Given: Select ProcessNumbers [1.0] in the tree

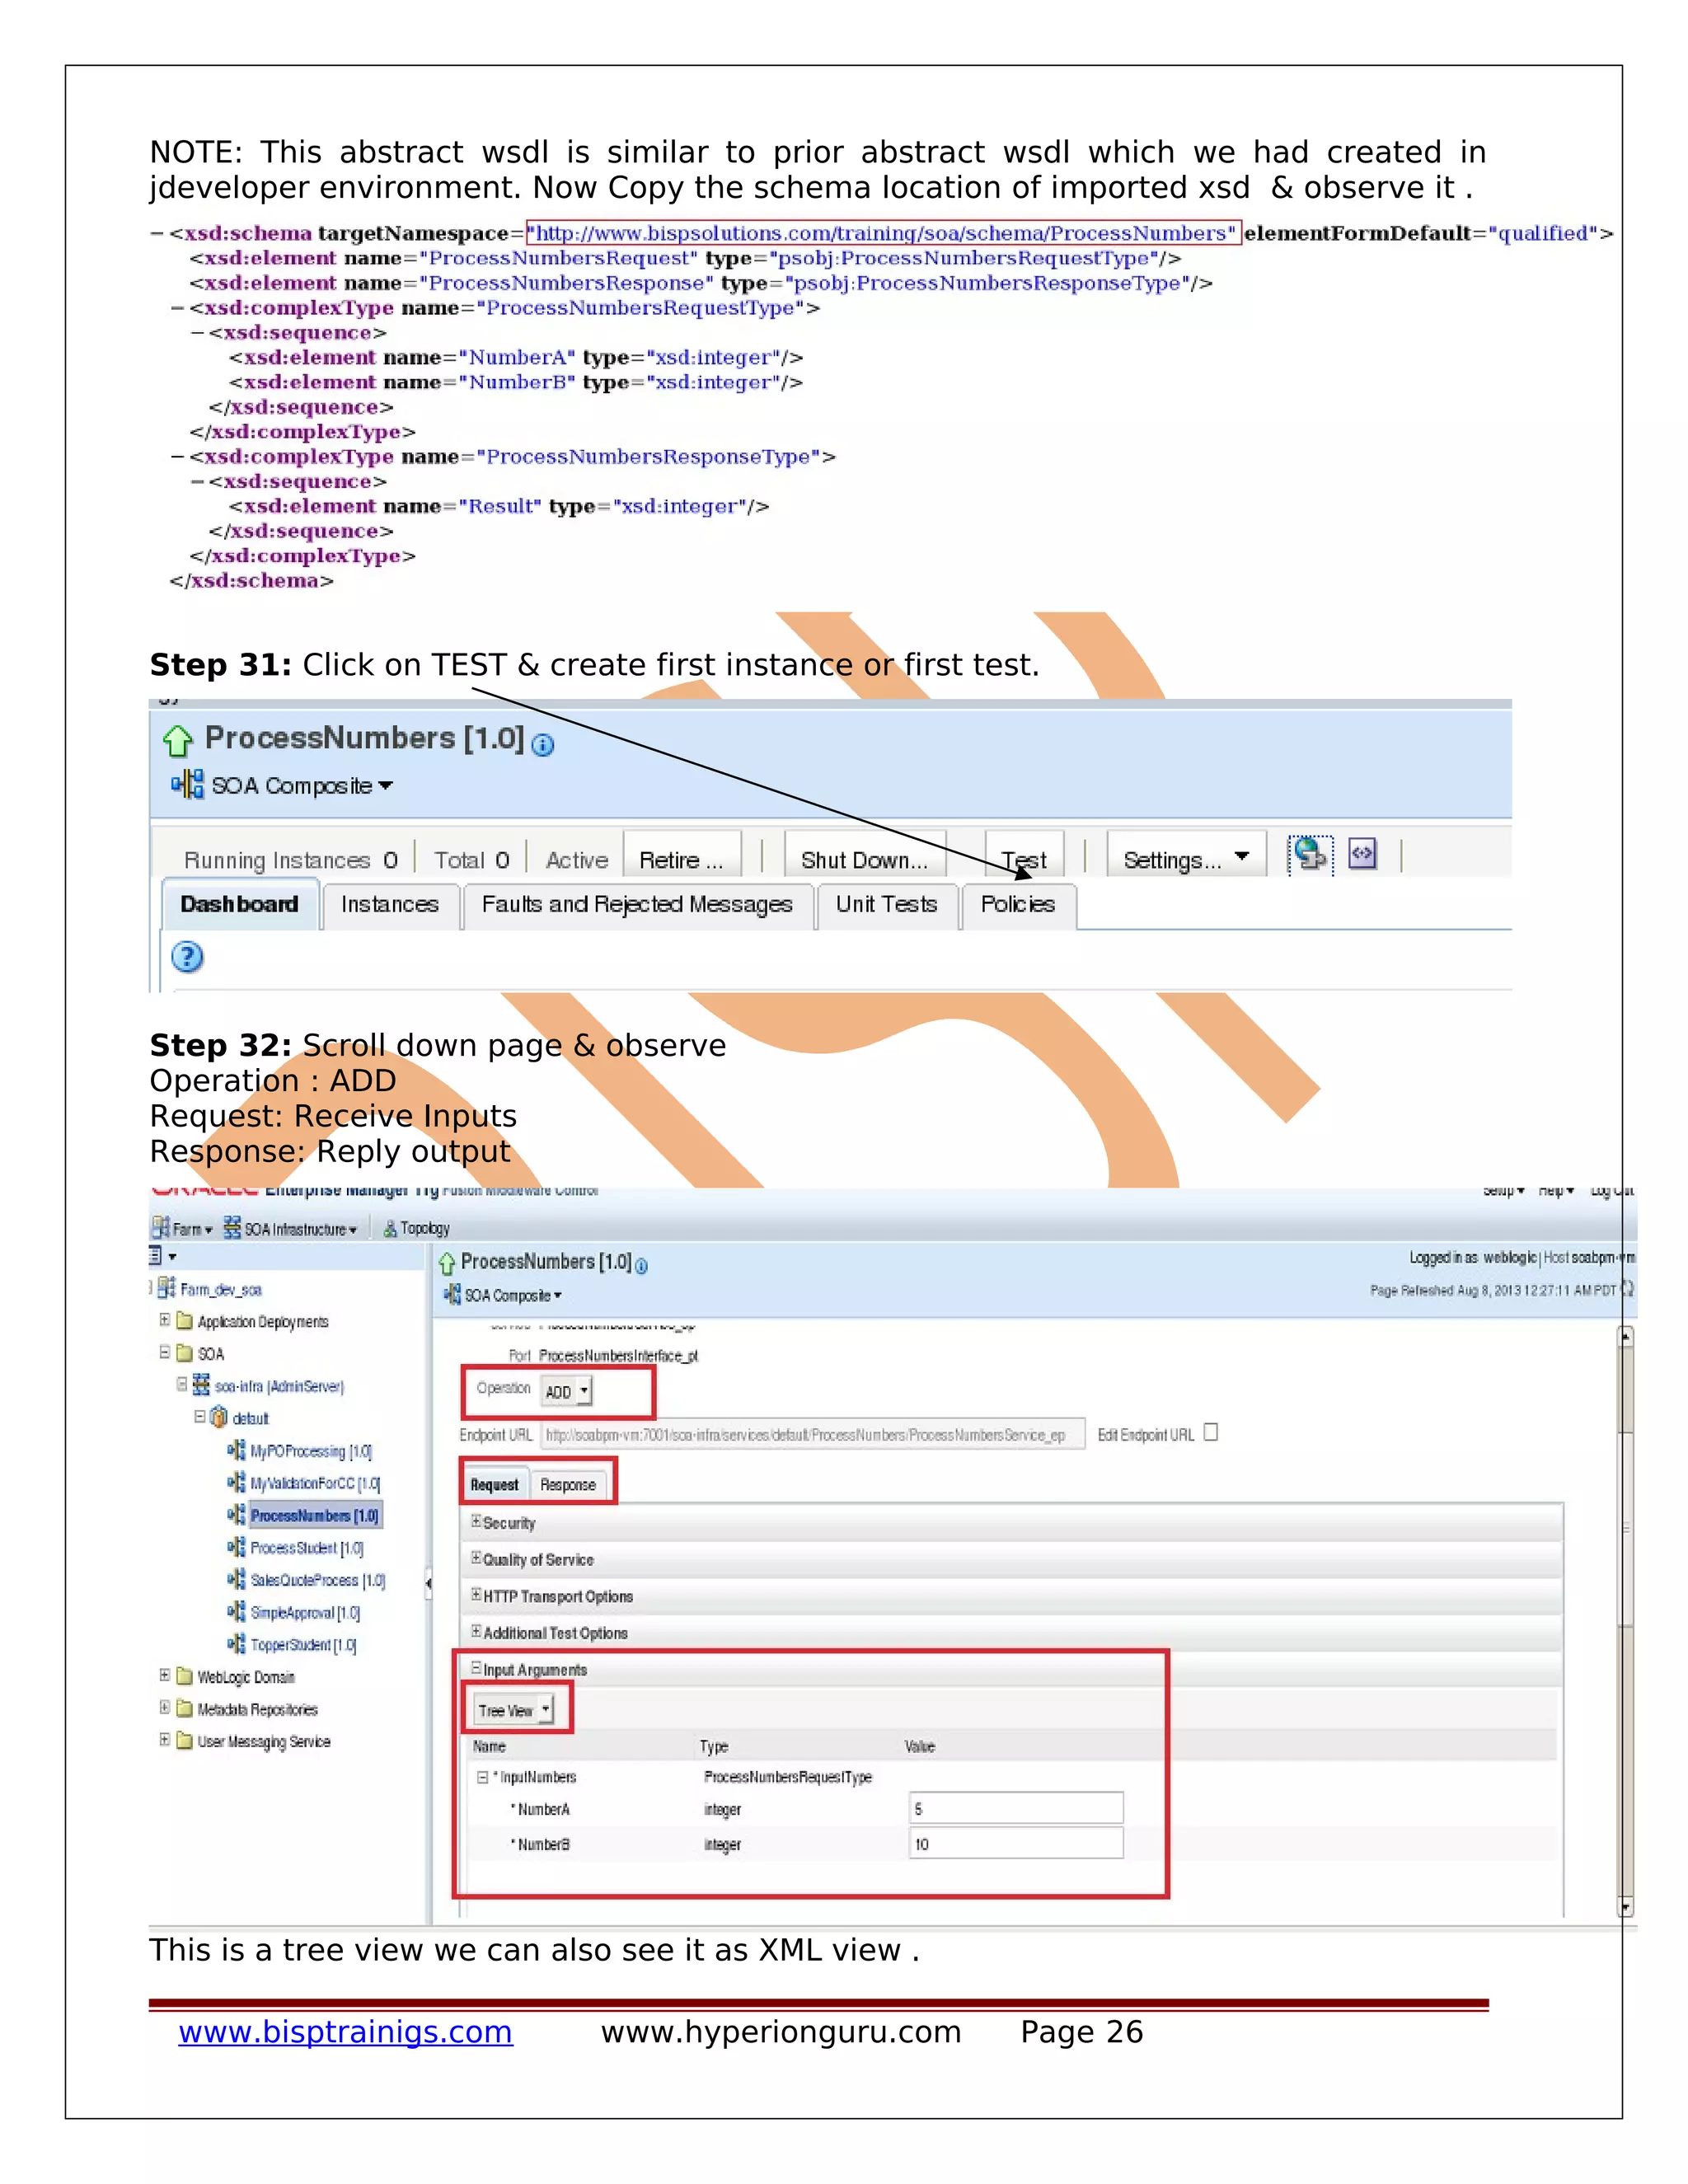Looking at the screenshot, I should (x=315, y=1515).
